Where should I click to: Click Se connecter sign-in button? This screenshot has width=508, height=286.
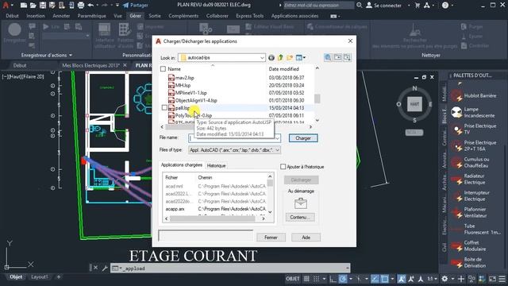tap(384, 6)
